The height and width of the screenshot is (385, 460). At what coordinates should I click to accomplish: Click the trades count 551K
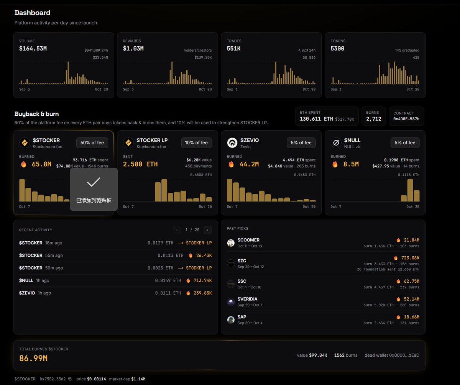tap(234, 49)
